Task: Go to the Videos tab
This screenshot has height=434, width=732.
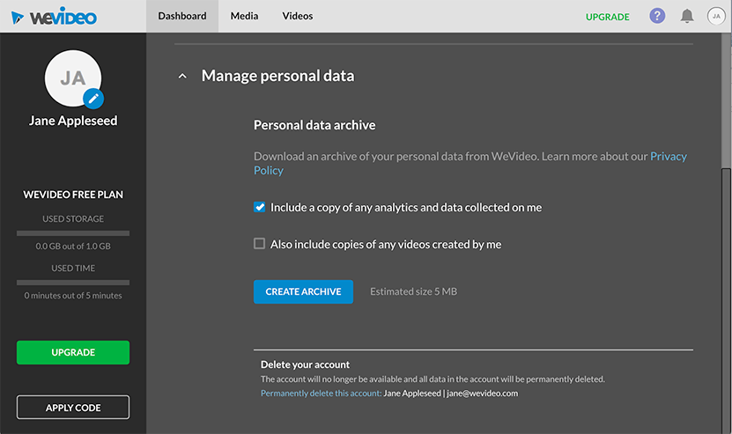Action: tap(298, 16)
